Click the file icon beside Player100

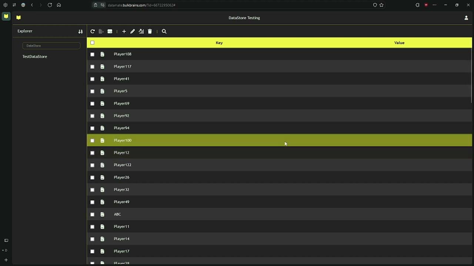point(102,140)
